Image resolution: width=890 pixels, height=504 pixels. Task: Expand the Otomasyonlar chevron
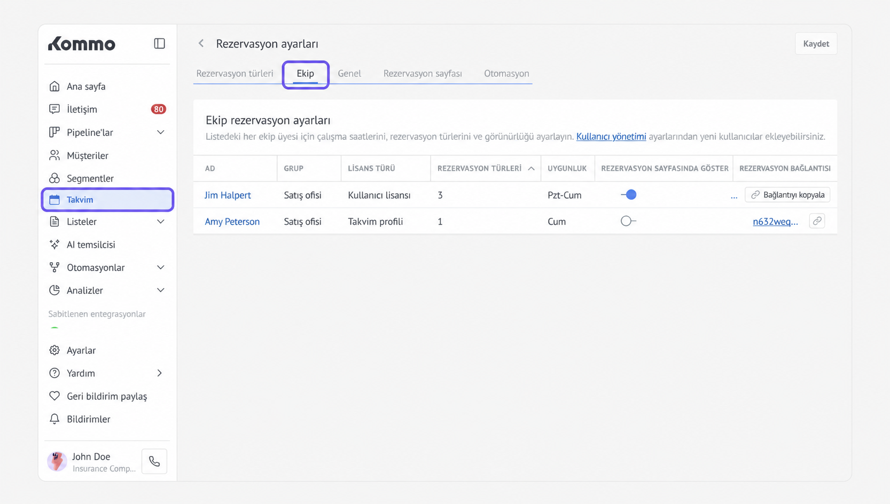pos(160,267)
